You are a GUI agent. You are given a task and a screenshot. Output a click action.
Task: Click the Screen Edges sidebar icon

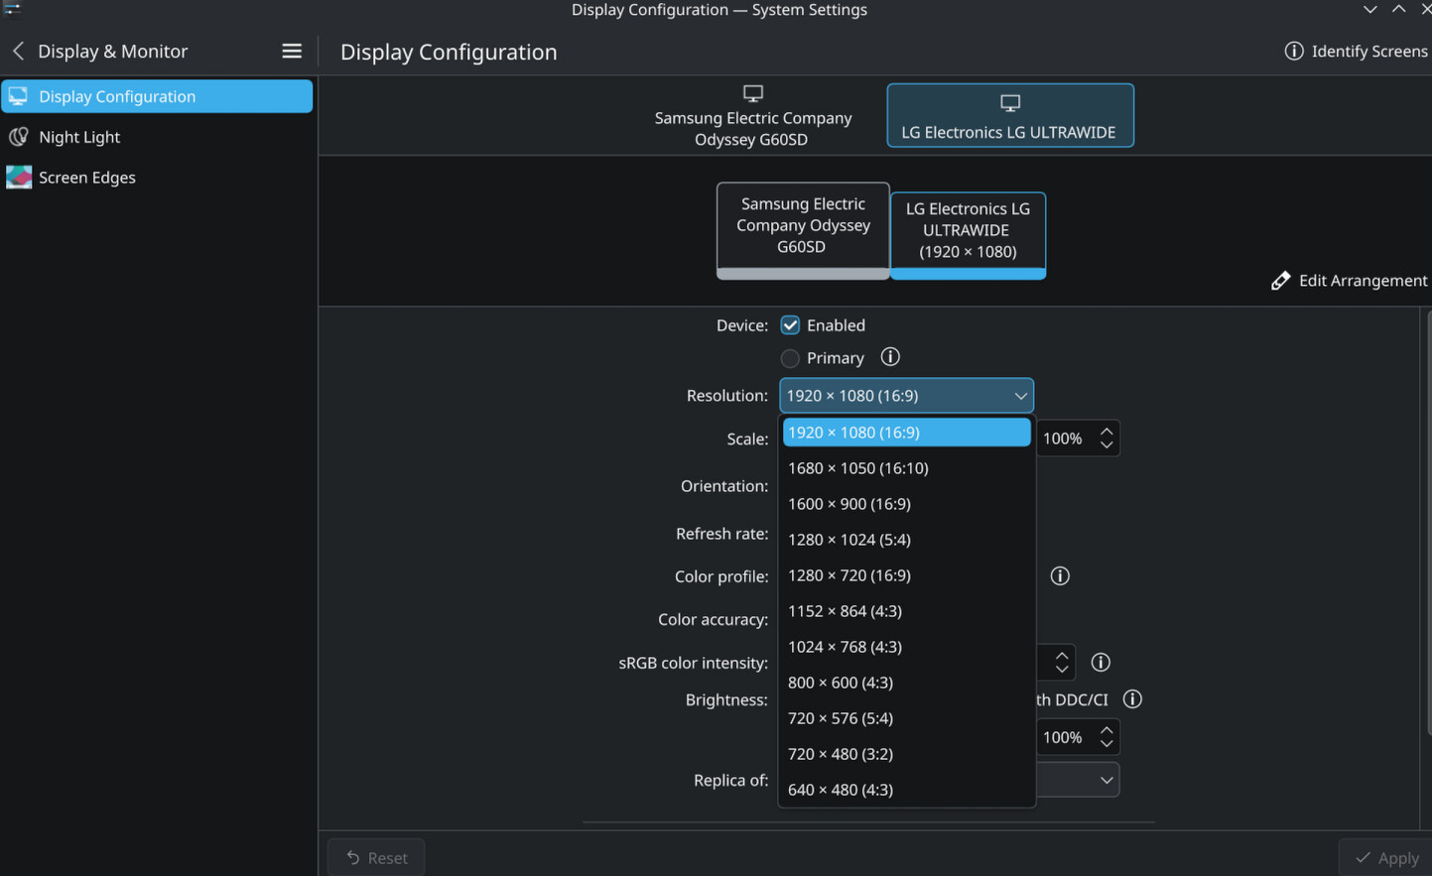click(18, 178)
